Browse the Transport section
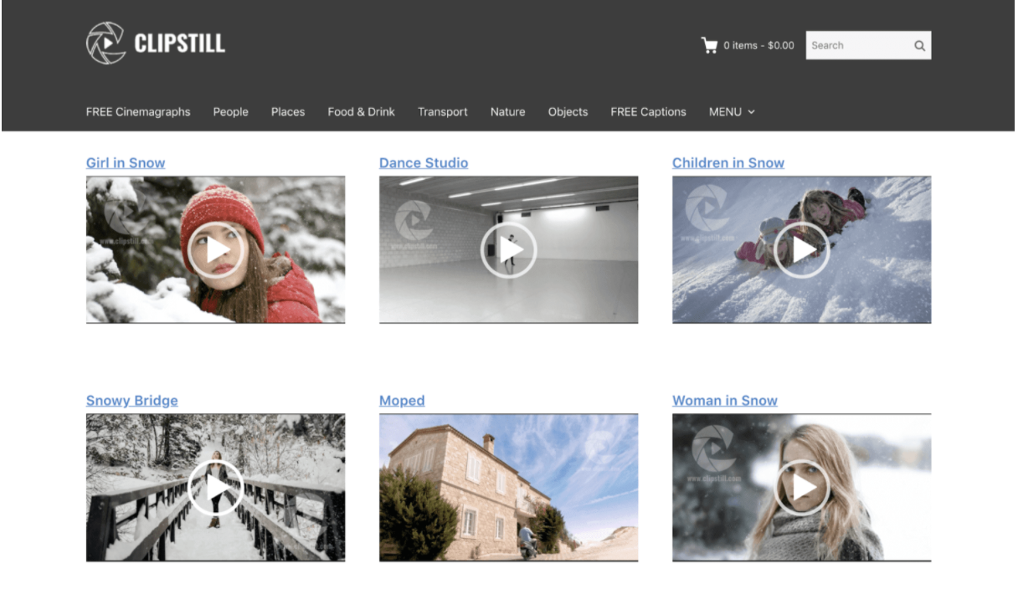 443,111
